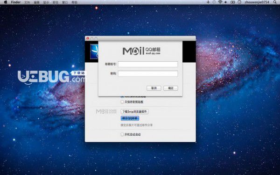Open the zhouwenjie0754 user menu

click(257, 2)
